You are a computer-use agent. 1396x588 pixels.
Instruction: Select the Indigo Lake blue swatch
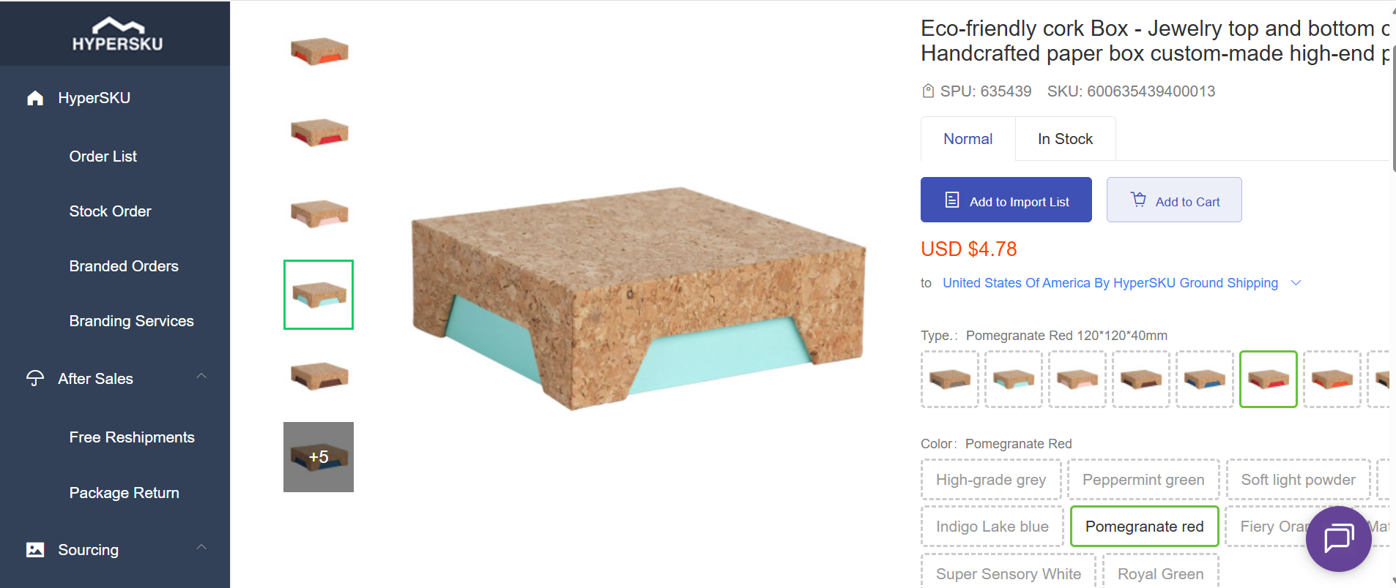[991, 526]
